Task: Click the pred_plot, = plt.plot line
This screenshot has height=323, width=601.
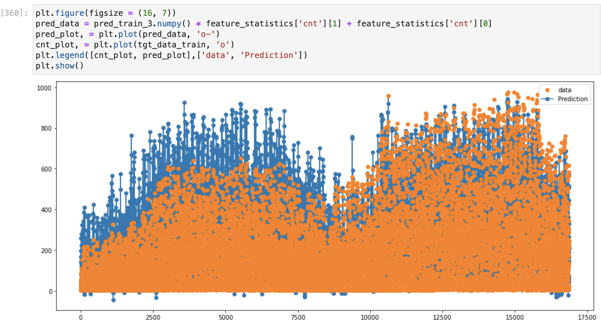Action: click(x=128, y=34)
